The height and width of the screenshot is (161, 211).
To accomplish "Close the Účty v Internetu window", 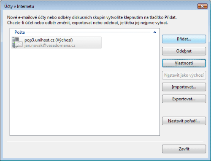I will (203, 6).
